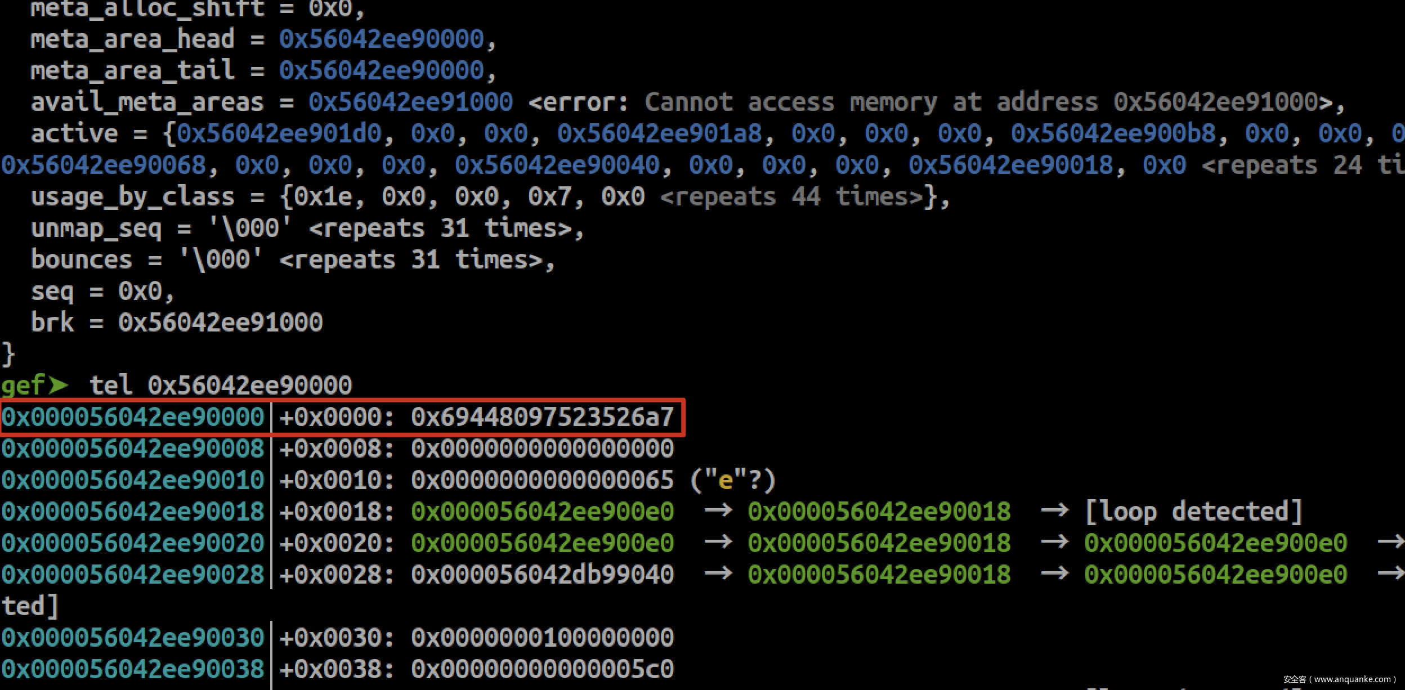Click the gef prompt arrow
The width and height of the screenshot is (1405, 690).
click(x=57, y=386)
